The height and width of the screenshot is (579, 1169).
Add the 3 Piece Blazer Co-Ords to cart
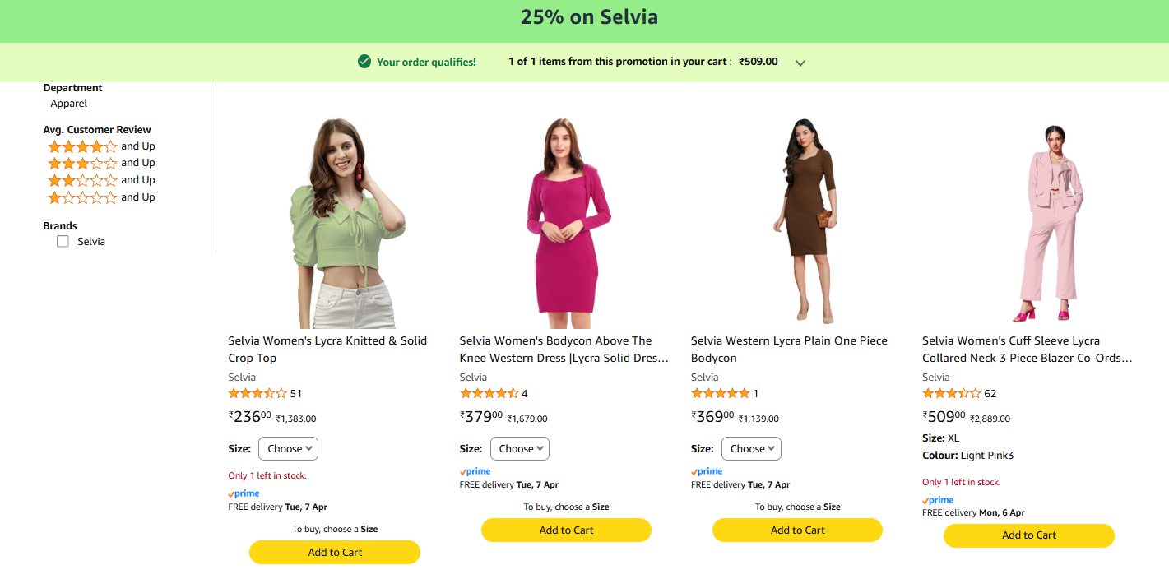[1028, 535]
